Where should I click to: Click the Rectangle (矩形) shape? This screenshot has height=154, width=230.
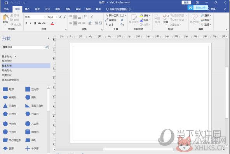coord(8,89)
